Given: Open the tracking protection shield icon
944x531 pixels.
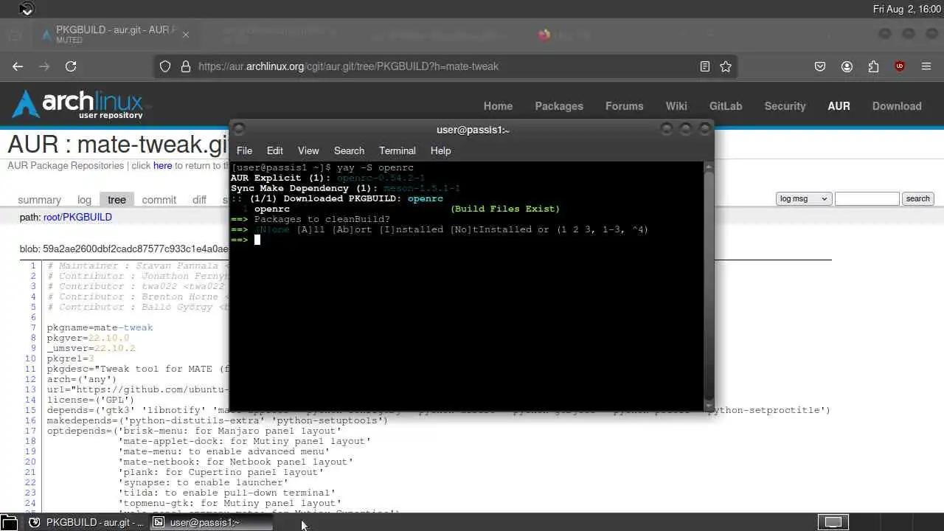Looking at the screenshot, I should 165,66.
